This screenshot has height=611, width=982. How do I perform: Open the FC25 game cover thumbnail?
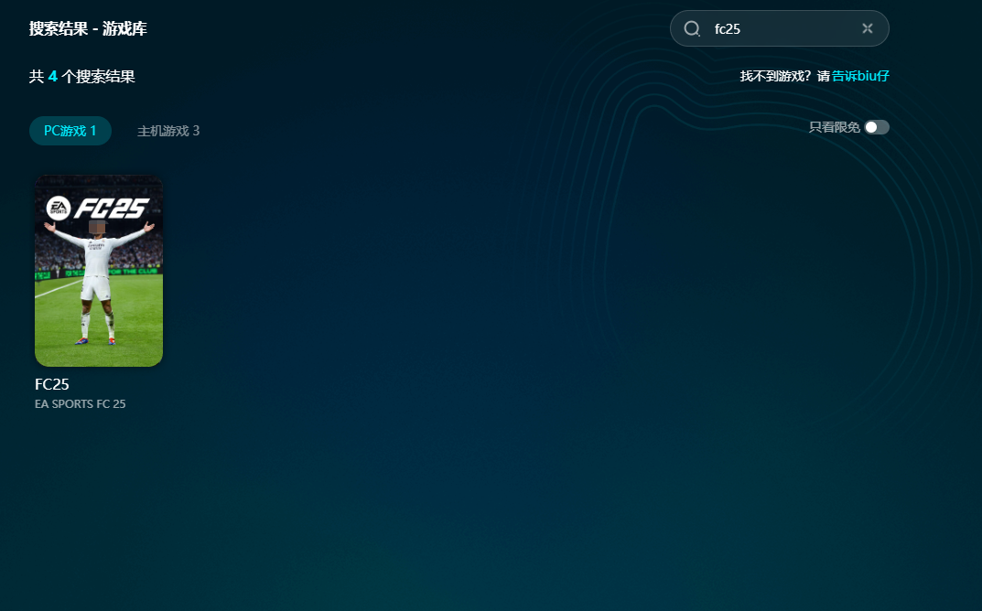pos(99,271)
